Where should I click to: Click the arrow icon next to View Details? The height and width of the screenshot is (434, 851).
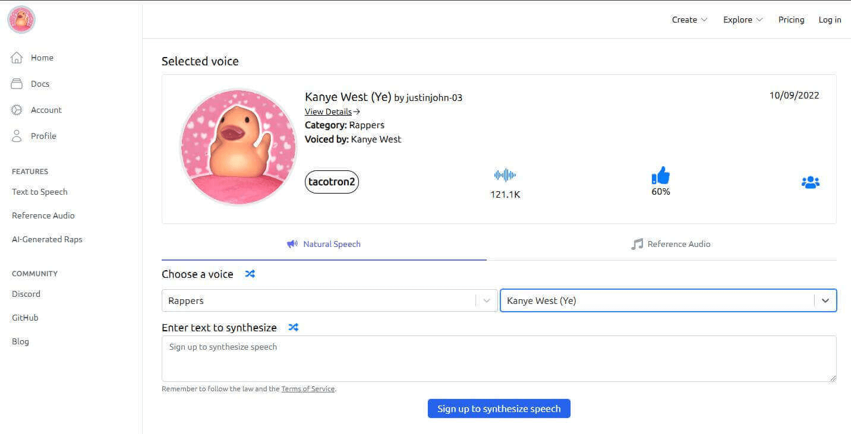coord(357,112)
